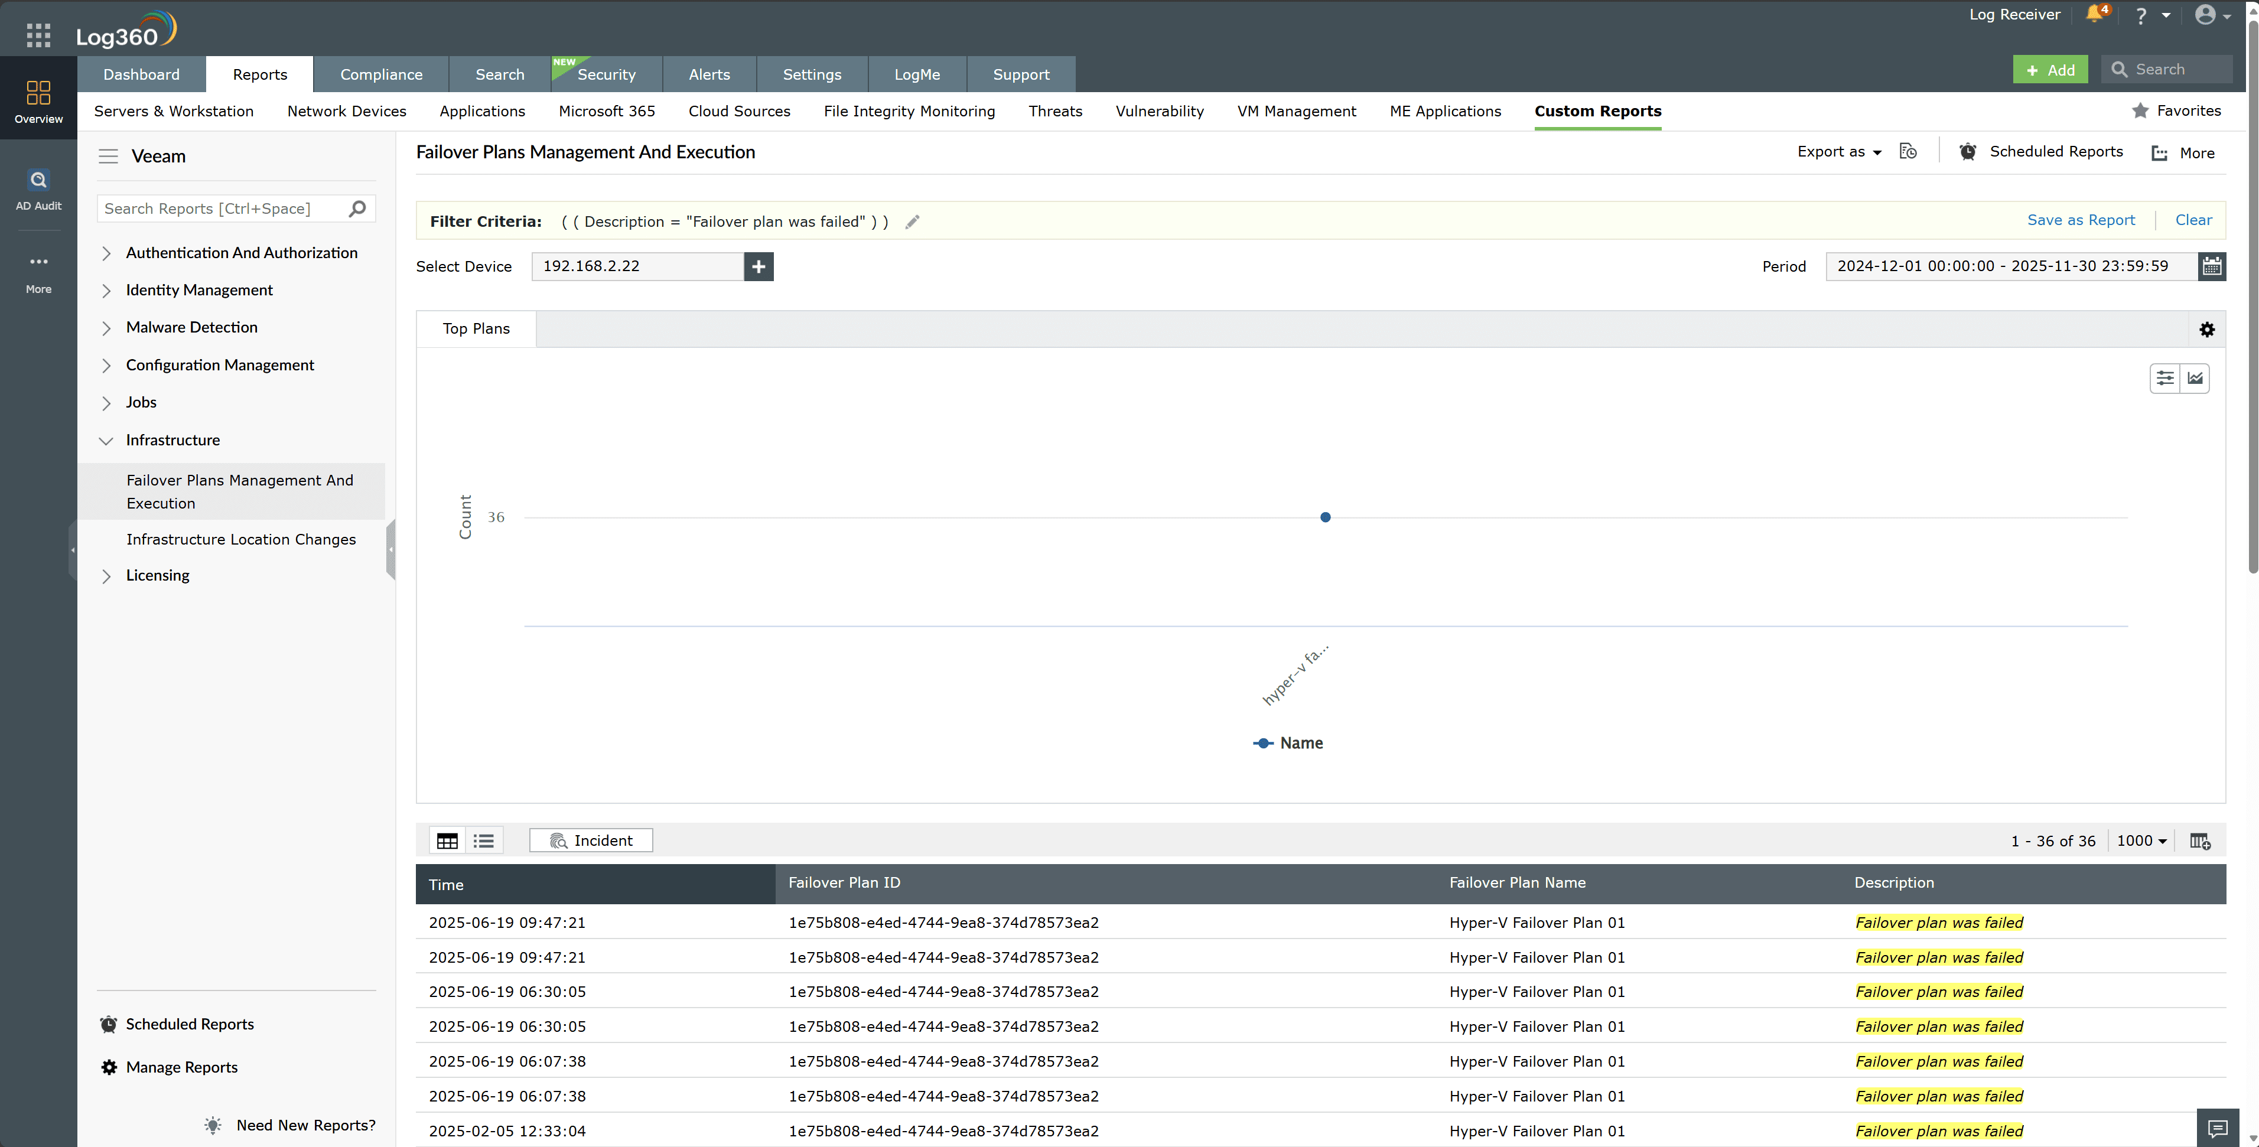Edit filter criteria using the pencil icon

[x=911, y=222]
